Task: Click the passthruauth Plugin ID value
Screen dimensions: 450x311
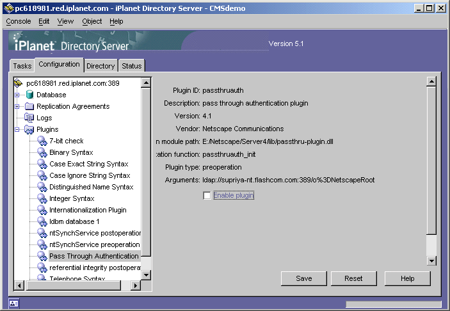Action: 223,90
